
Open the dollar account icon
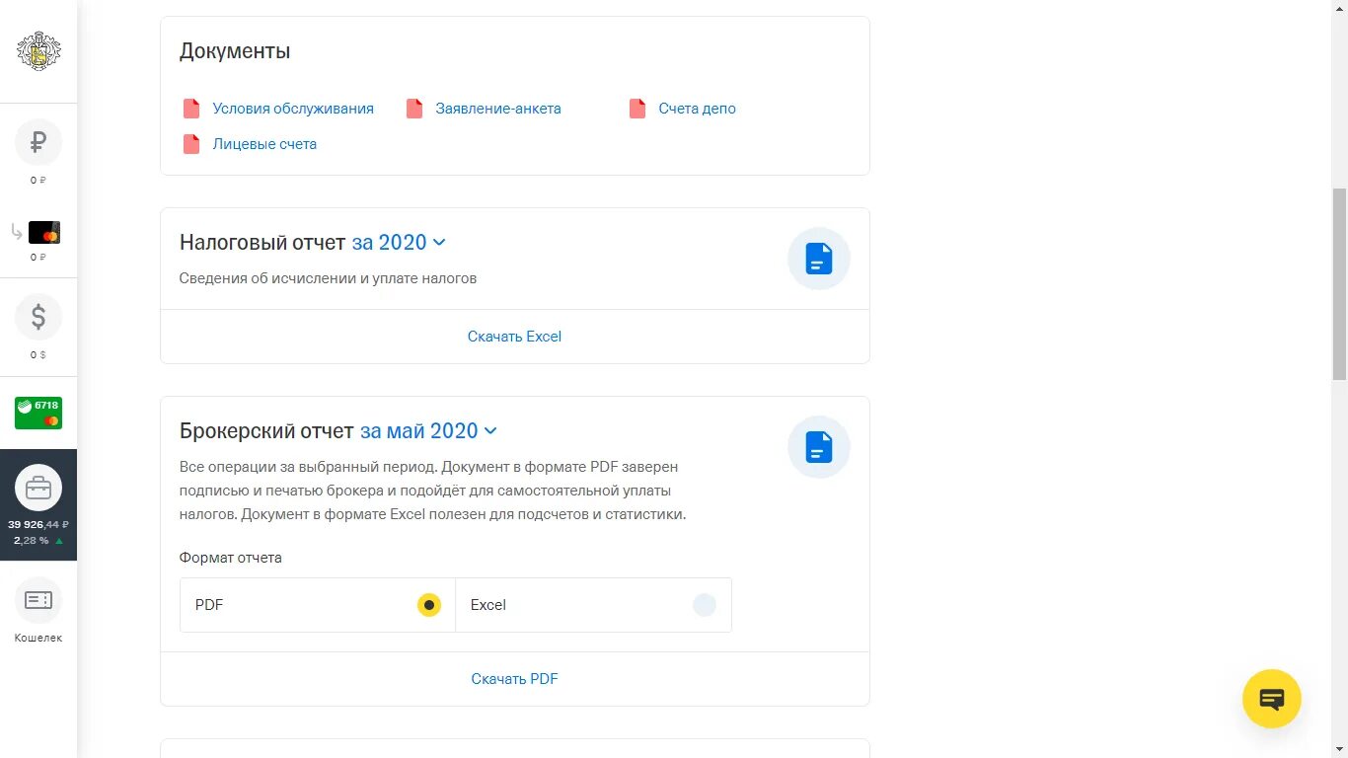pos(38,317)
